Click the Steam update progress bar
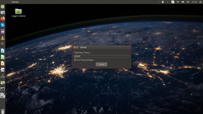The image size is (203, 114). click(101, 56)
